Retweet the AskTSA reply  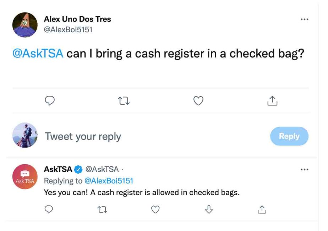tap(102, 210)
